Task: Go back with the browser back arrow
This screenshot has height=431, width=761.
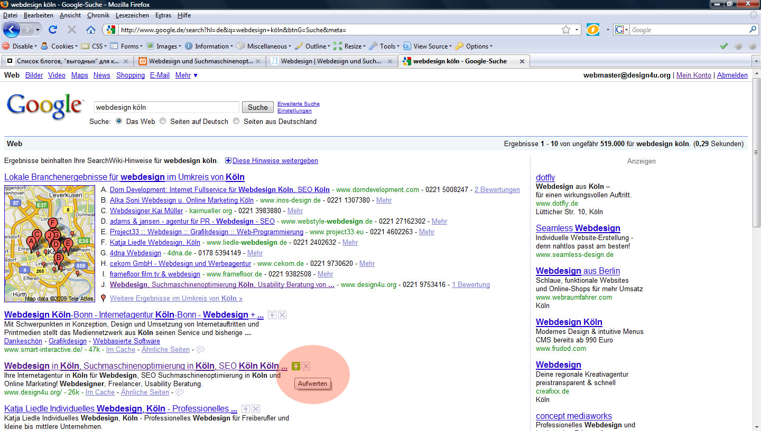Action: point(12,30)
